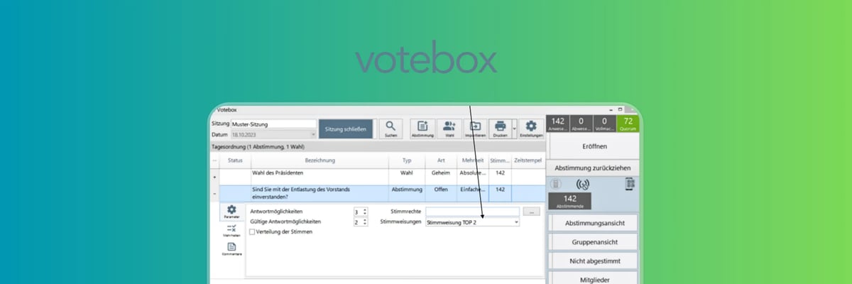Add a new Abstimmung via toolbar icon
Viewport: 852px width, 284px height.
[x=422, y=129]
